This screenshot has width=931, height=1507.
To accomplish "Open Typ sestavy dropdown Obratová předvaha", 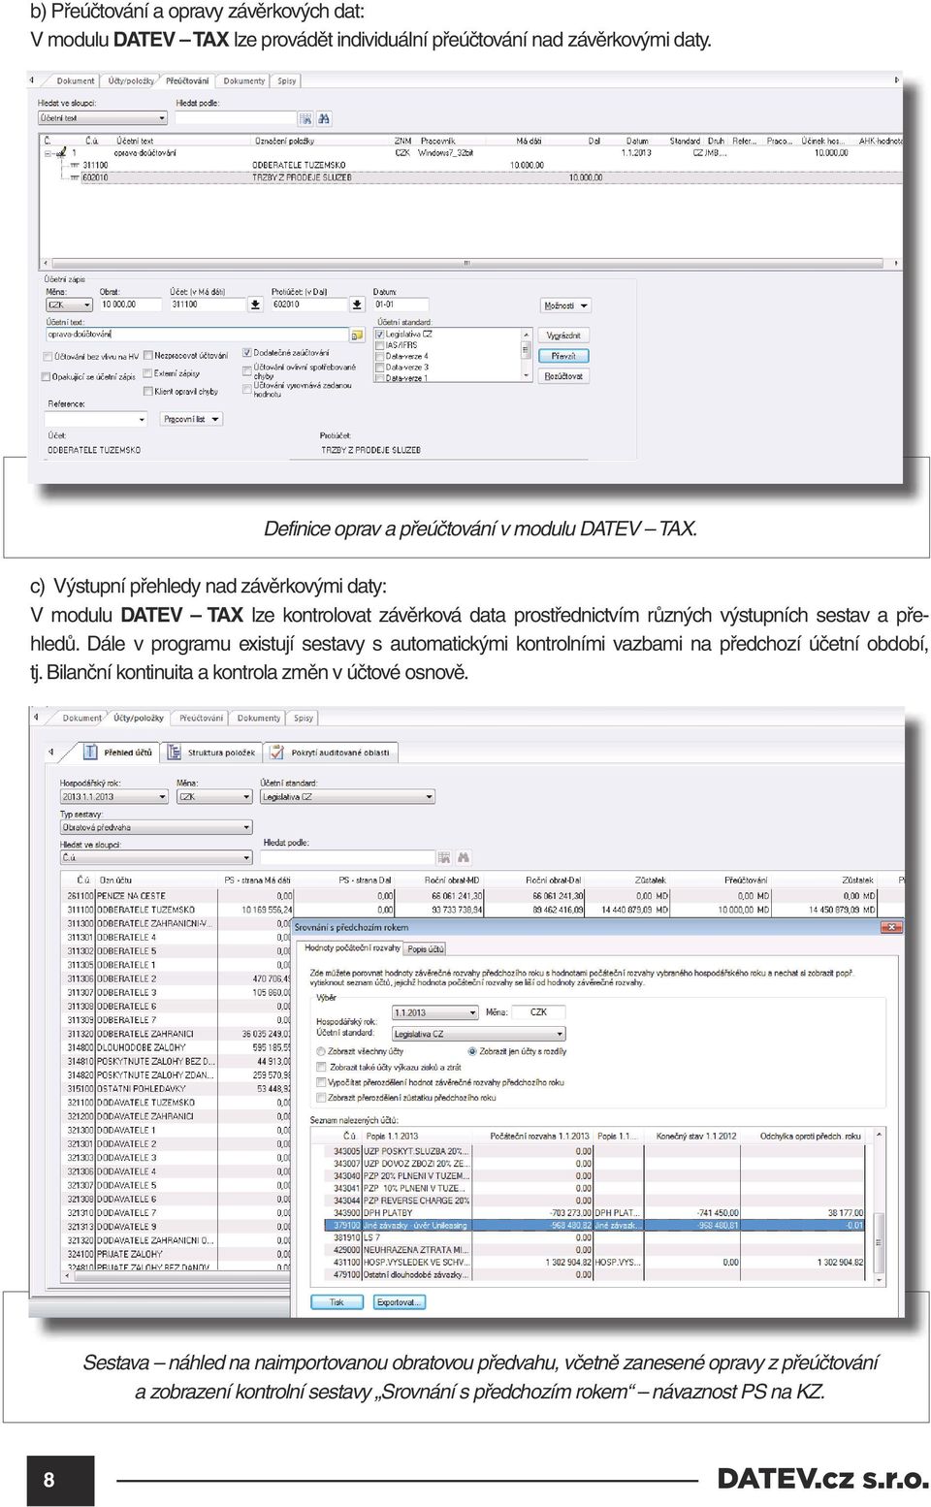I will pyautogui.click(x=156, y=827).
